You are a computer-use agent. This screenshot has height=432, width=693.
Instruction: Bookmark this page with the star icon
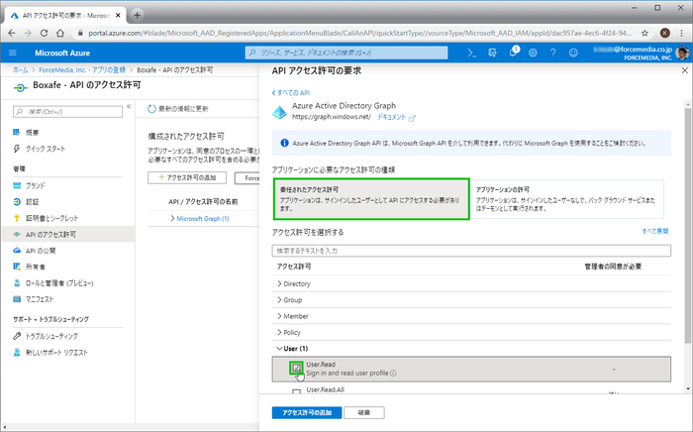[644, 33]
